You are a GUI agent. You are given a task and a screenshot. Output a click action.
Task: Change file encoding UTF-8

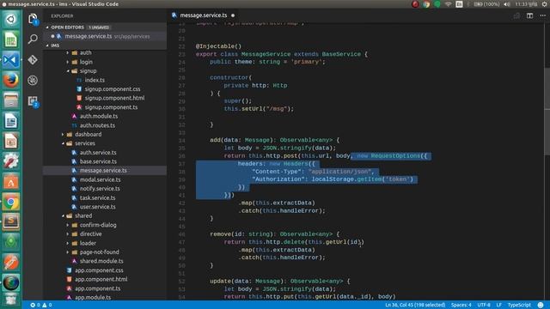[x=484, y=305]
